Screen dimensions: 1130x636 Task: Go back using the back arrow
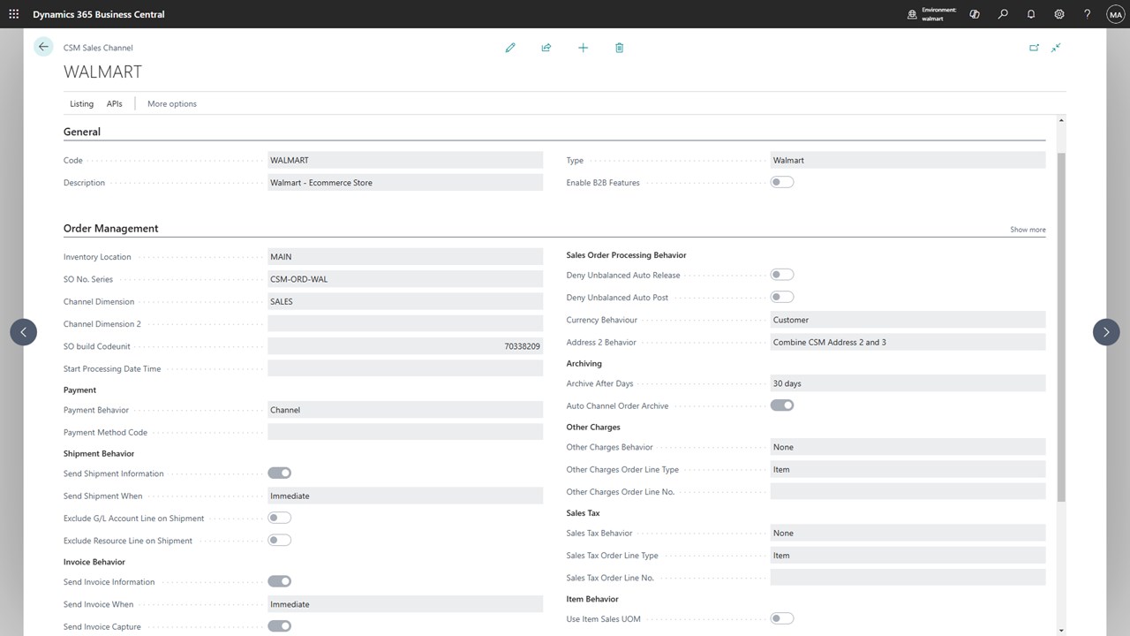[43, 47]
